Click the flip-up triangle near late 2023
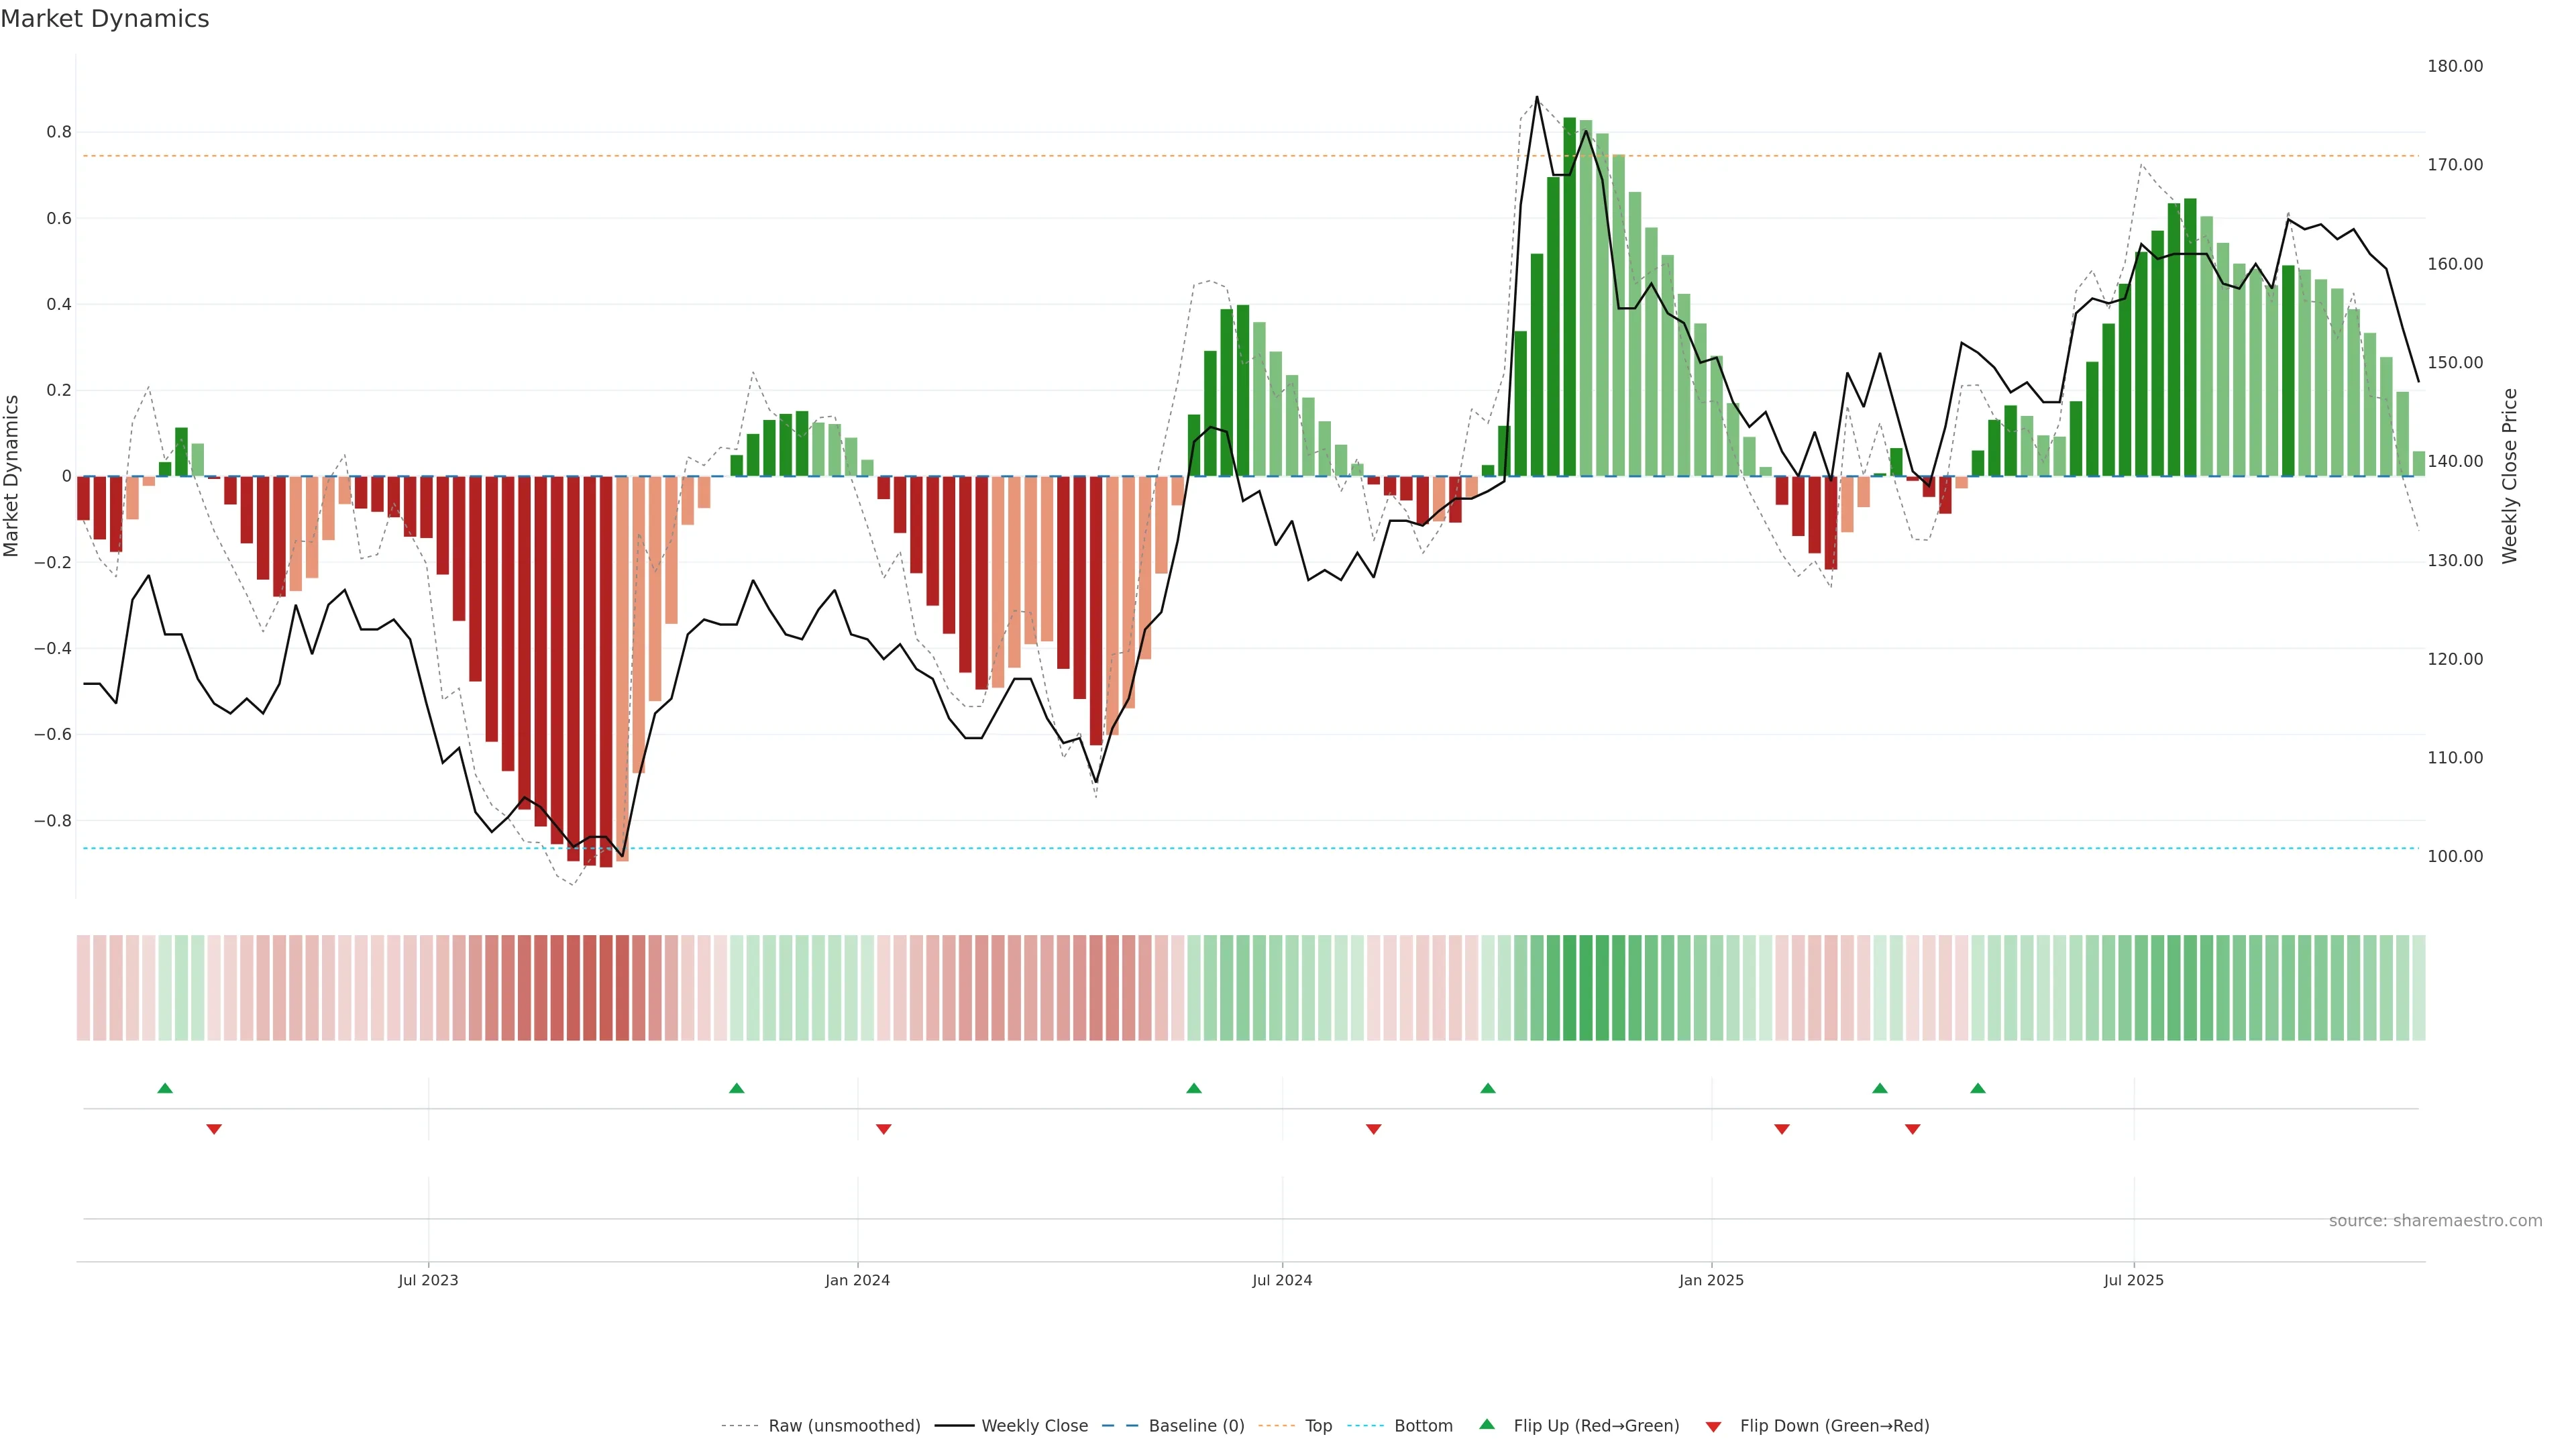This screenshot has height=1449, width=2576. point(737,1088)
